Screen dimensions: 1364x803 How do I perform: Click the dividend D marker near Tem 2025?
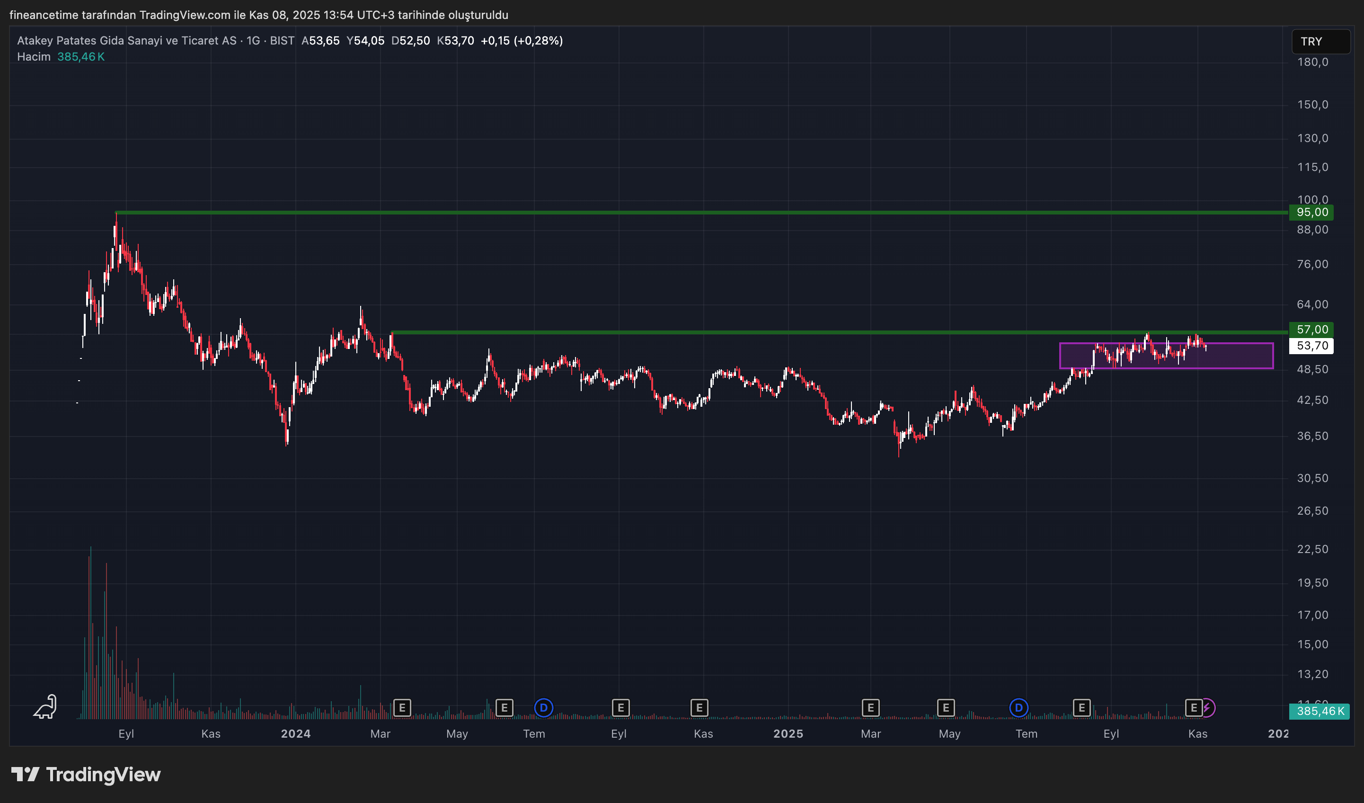click(x=1018, y=708)
